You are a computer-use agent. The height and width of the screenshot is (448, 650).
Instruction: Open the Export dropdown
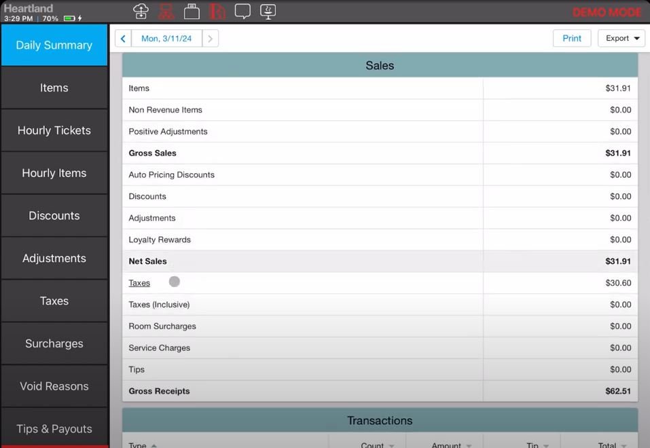click(621, 38)
